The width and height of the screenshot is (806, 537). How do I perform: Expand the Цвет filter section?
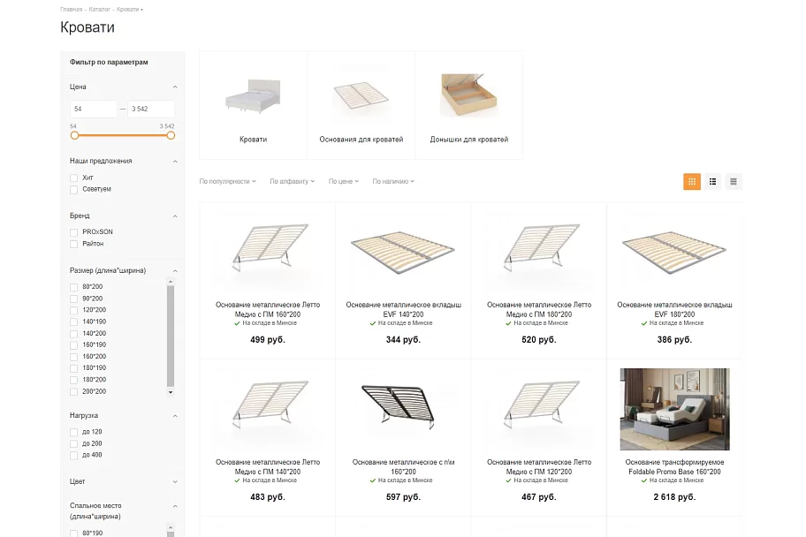(x=175, y=482)
